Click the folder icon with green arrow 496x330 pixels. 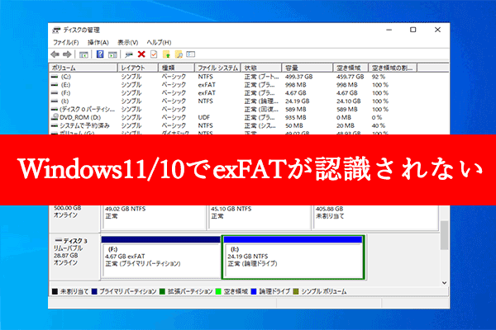[x=166, y=54]
